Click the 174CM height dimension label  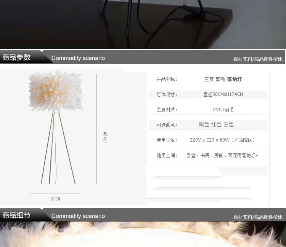coord(105,137)
